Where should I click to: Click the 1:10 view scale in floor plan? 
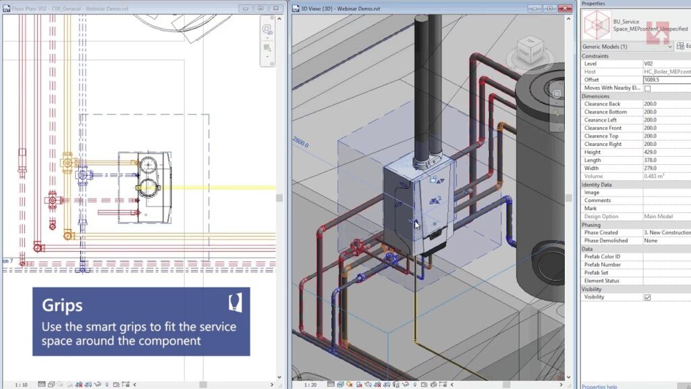tap(21, 384)
